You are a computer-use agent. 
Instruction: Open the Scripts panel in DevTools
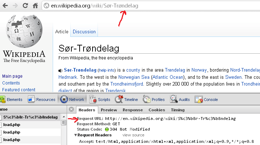[100, 100]
